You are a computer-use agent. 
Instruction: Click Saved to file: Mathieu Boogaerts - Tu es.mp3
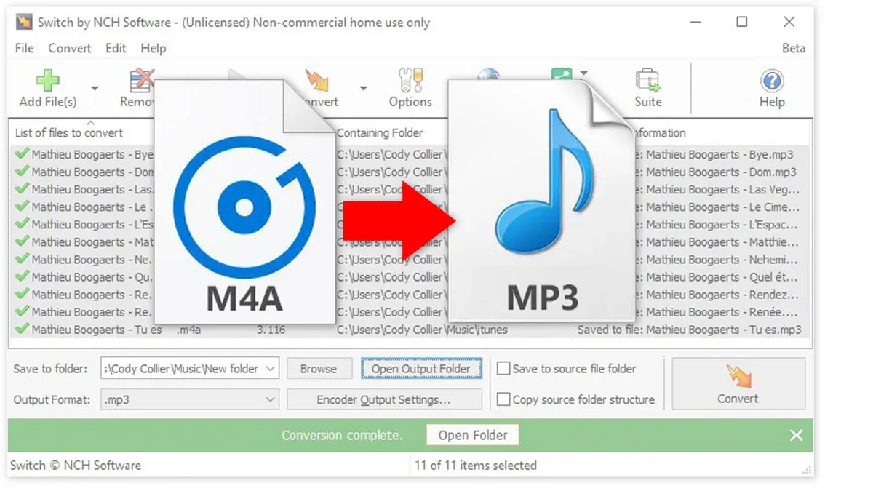click(x=689, y=330)
